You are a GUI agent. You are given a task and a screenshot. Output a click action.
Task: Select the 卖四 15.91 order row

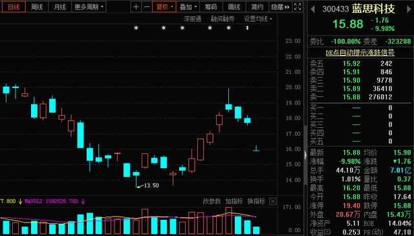361,72
